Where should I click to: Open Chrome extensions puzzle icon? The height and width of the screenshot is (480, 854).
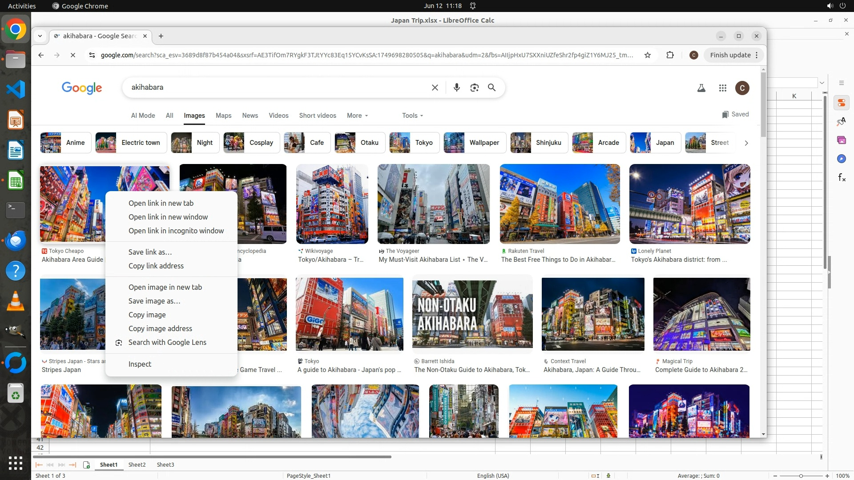coord(670,55)
